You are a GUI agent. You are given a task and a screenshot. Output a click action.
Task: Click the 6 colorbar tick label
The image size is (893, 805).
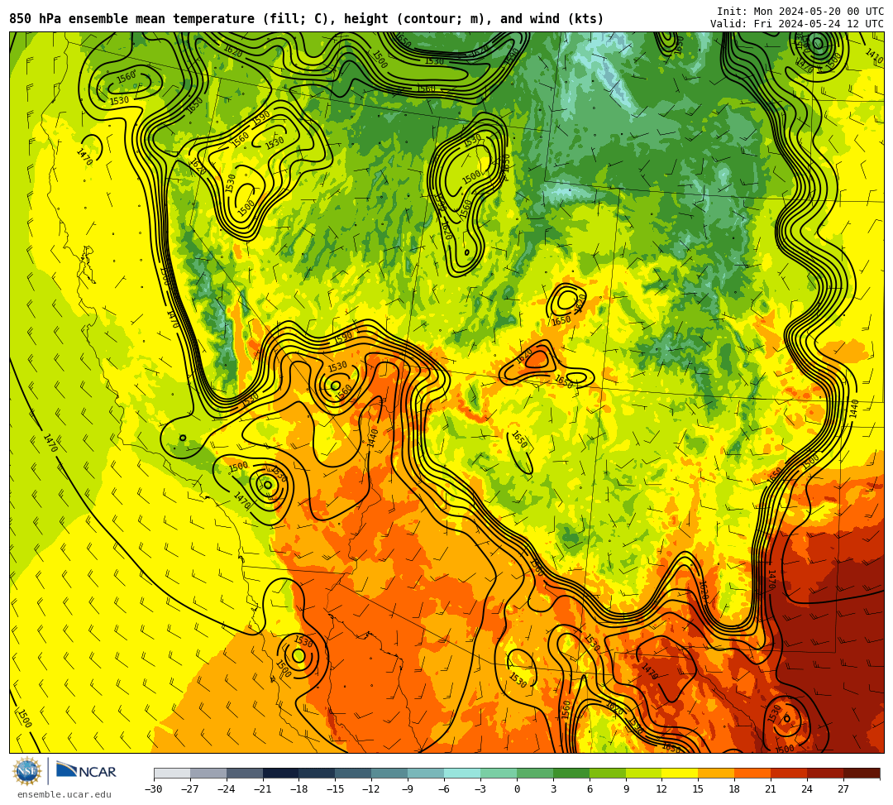[x=590, y=789]
